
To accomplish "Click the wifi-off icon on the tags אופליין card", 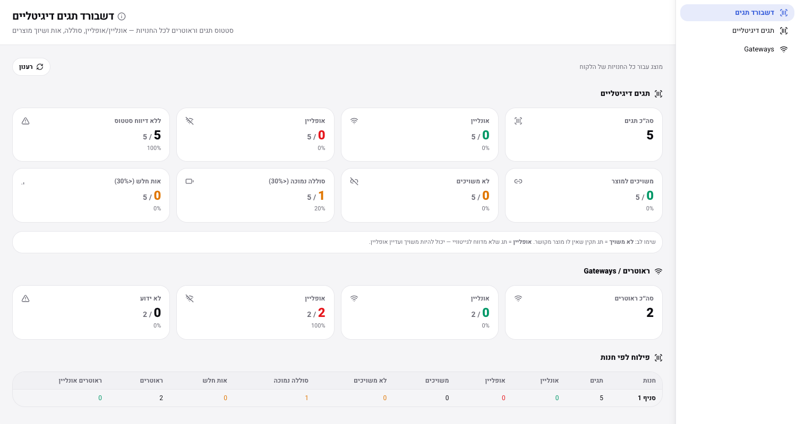I will tap(190, 121).
